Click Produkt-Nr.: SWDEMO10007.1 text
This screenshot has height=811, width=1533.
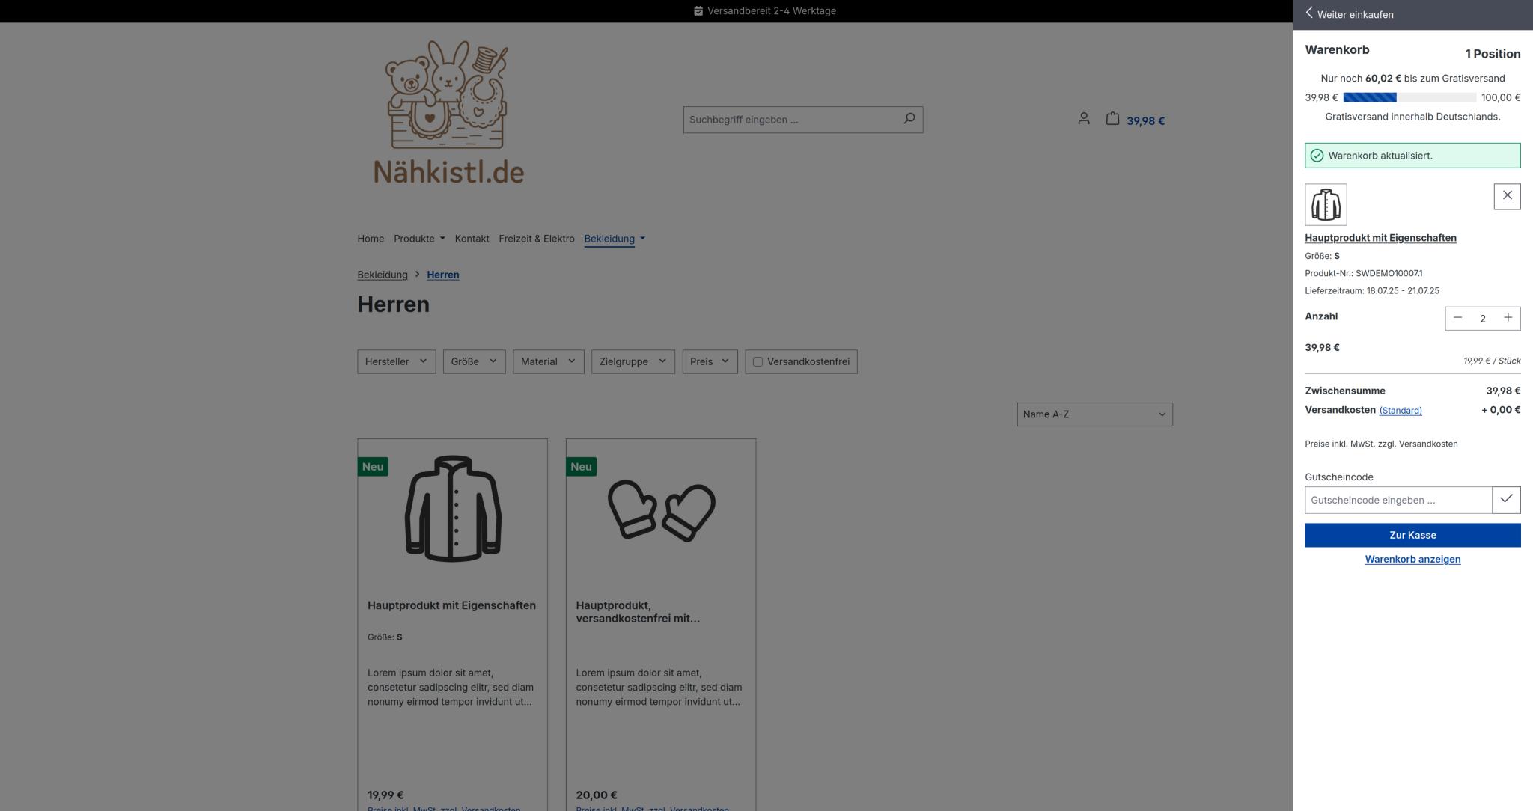[1363, 273]
